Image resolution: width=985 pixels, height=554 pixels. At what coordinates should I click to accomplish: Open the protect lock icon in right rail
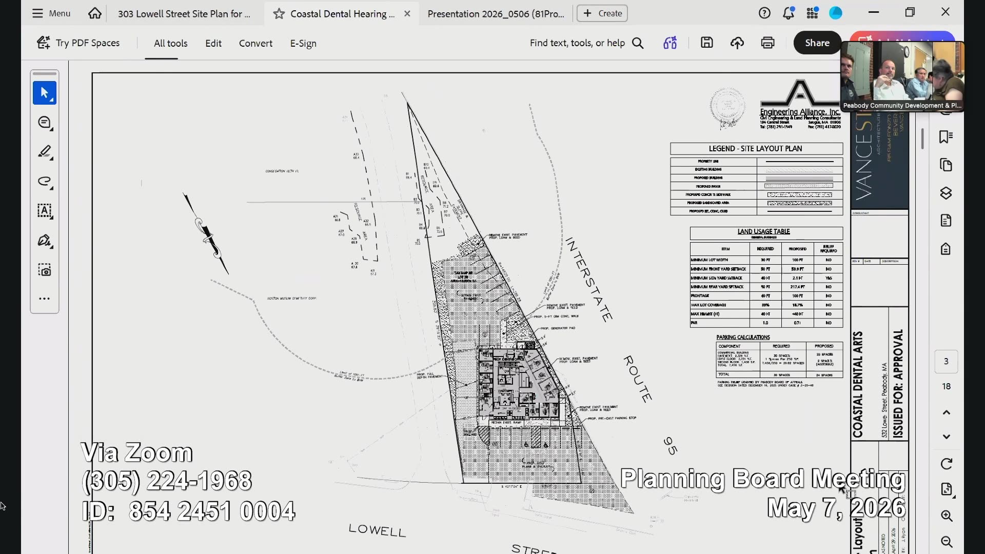[x=946, y=249]
